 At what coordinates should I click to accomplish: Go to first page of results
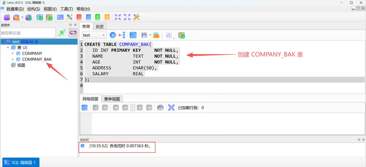(x=116, y=108)
